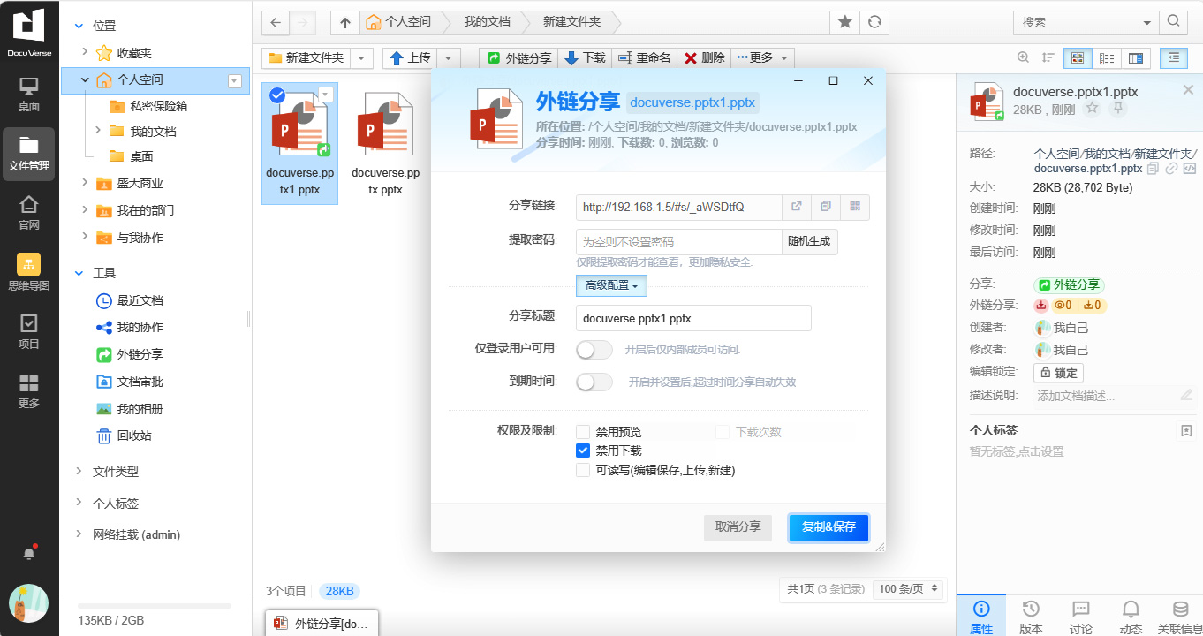
Task: Click the 提取密码 input field
Action: 678,242
